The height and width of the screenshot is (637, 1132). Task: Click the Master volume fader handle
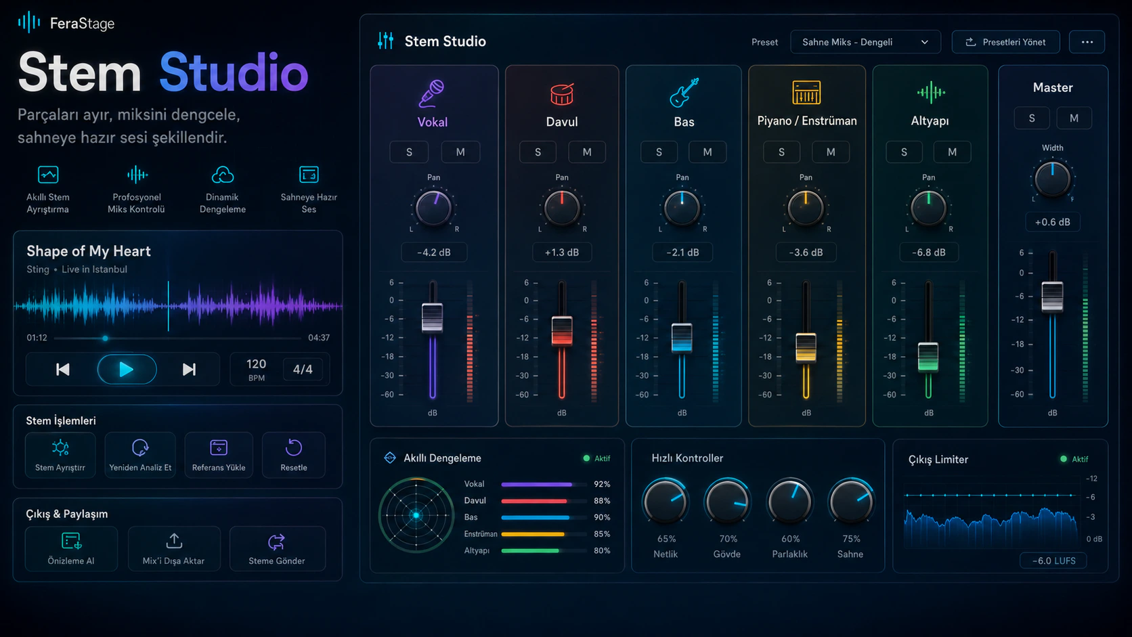(1052, 296)
